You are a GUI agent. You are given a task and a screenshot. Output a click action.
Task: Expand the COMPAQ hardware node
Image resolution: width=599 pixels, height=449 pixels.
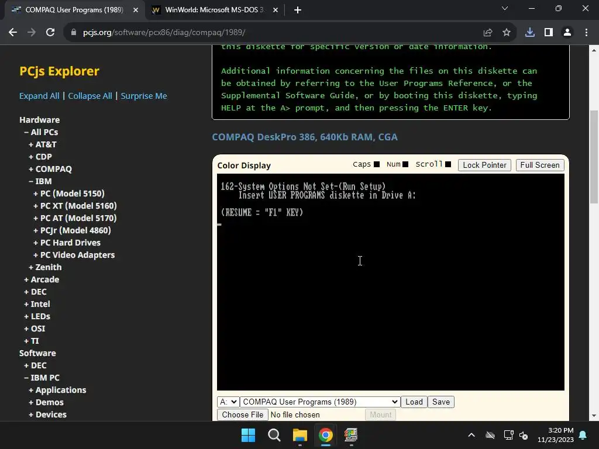pyautogui.click(x=50, y=169)
